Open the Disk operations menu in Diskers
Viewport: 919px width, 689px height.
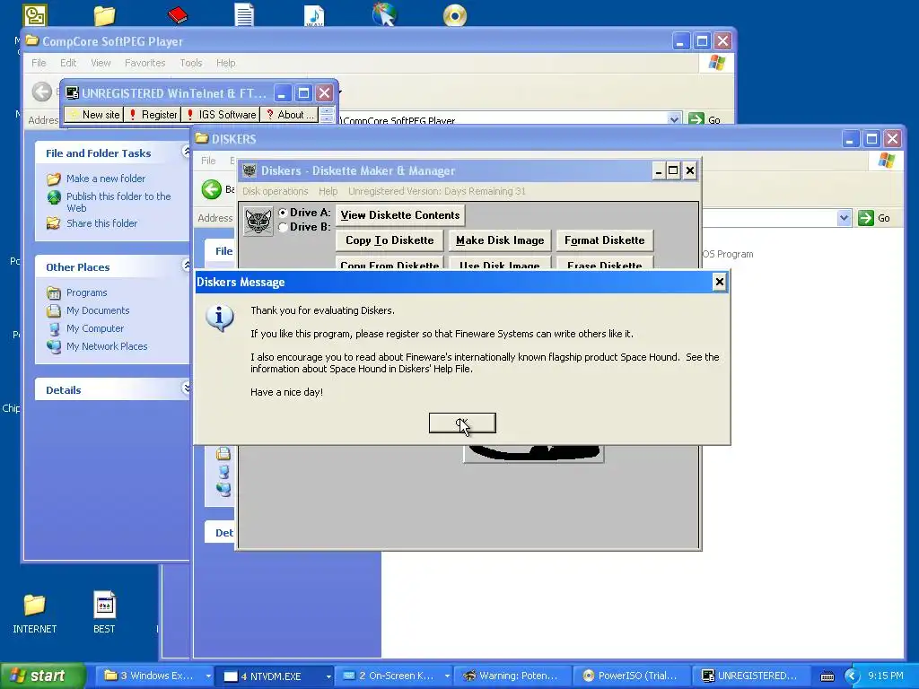click(x=275, y=191)
